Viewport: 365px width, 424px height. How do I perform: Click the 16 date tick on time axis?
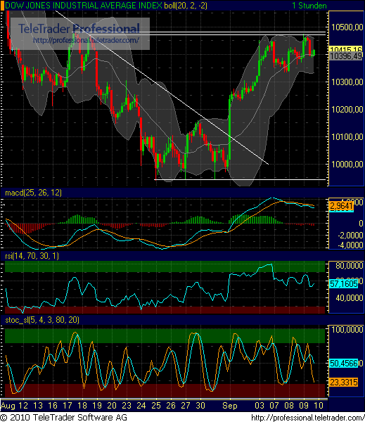53,405
